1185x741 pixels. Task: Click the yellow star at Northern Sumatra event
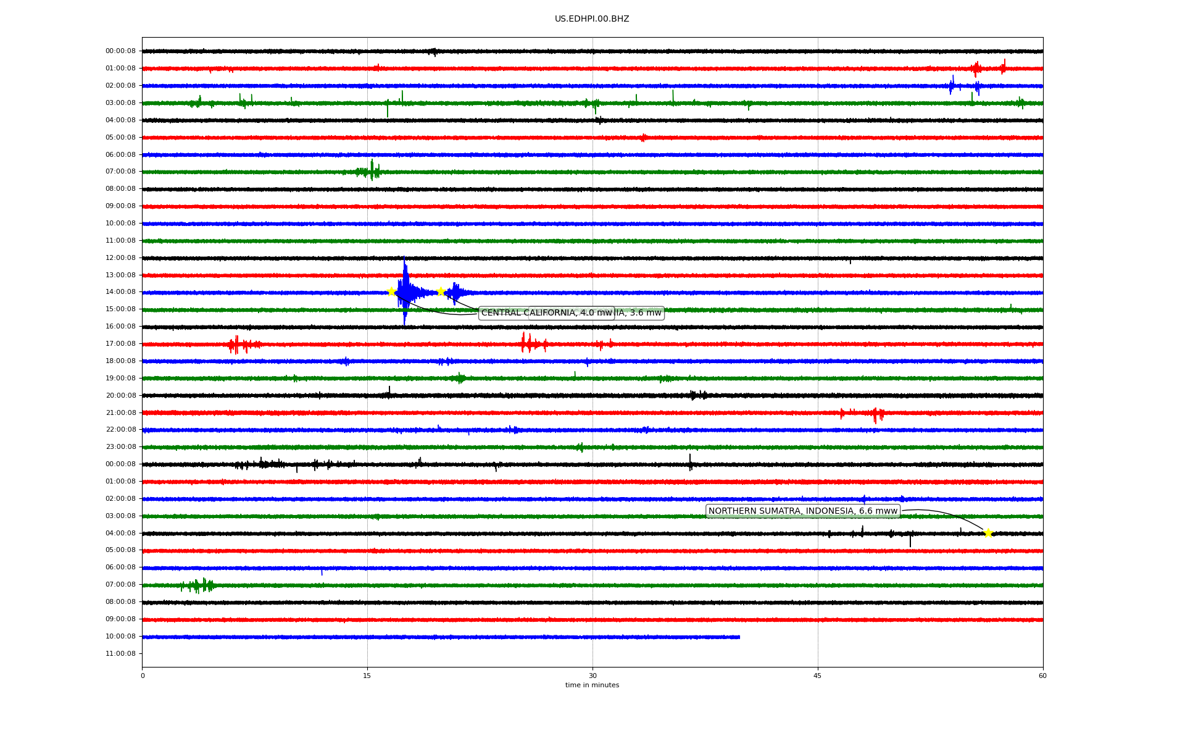pyautogui.click(x=988, y=533)
